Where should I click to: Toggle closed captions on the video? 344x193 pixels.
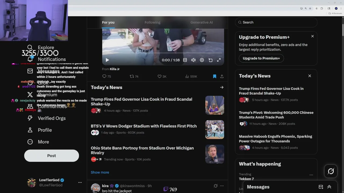pos(185,60)
